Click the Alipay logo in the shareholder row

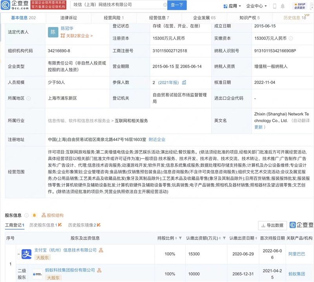point(26,254)
